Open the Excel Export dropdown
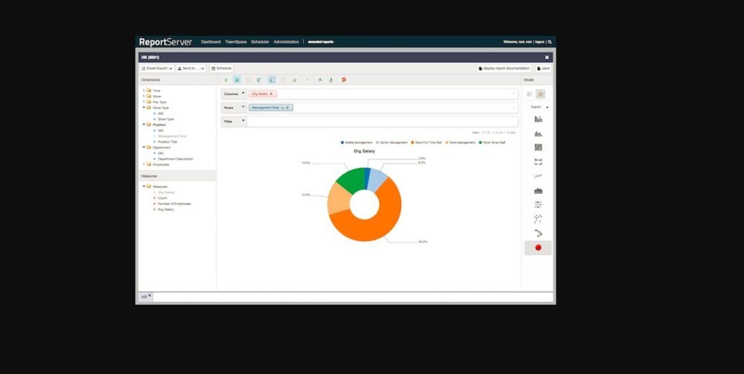The image size is (744, 374). coord(156,68)
